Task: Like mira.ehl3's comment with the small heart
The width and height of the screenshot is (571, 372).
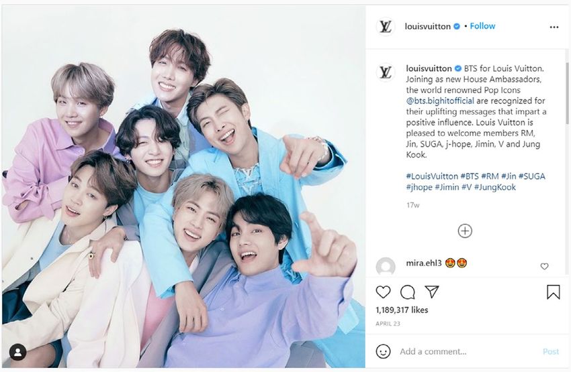Action: [x=544, y=266]
